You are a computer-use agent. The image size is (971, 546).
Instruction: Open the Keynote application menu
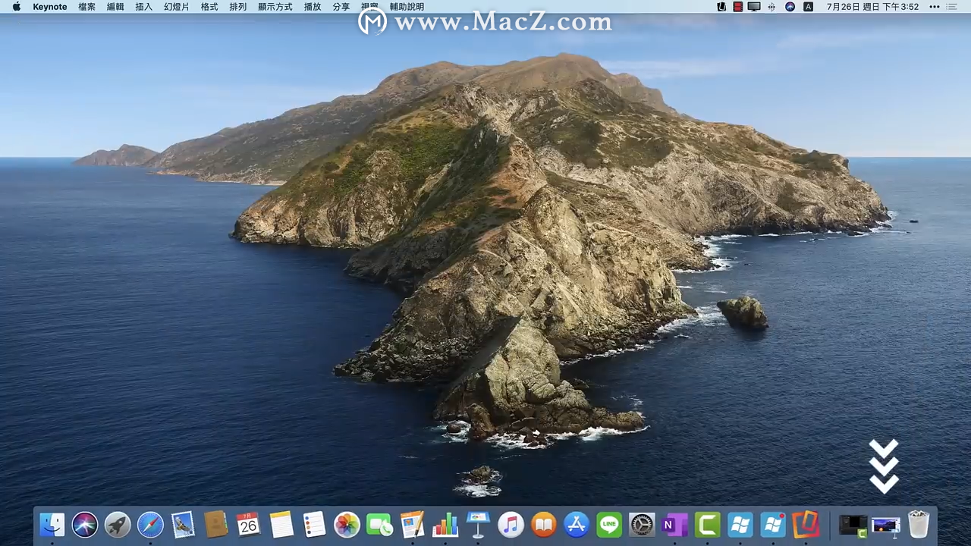coord(50,7)
